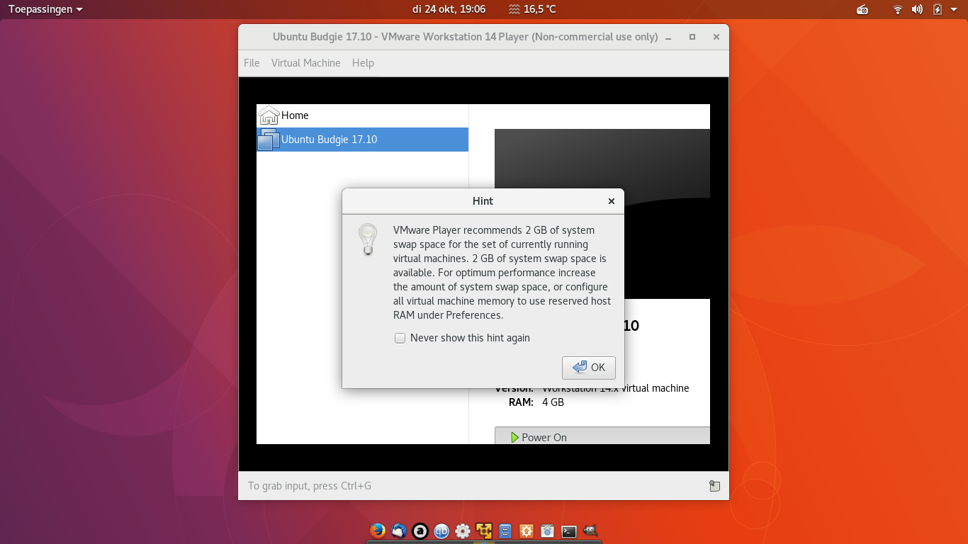Screen dimensions: 968x544
Task: Minimize the VMware Player window
Action: 668,37
